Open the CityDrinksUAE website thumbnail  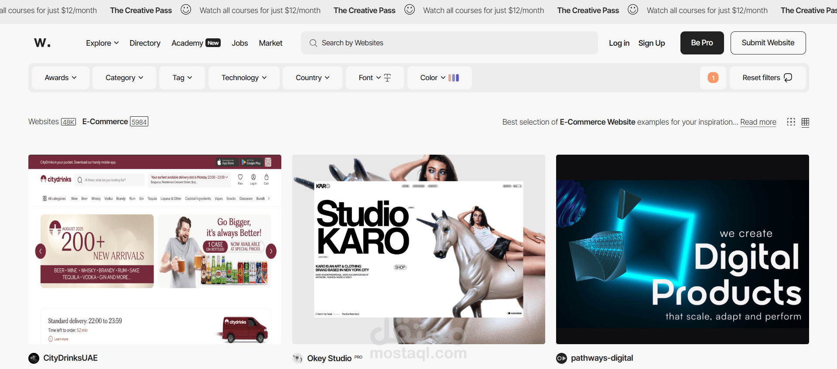[x=155, y=249]
